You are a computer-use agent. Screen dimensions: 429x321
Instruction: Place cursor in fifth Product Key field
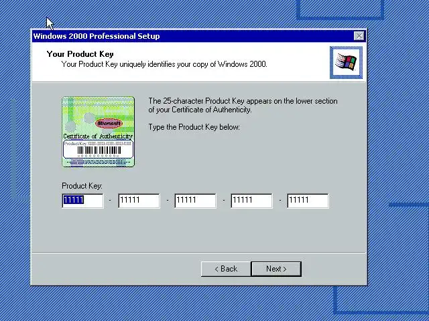(308, 201)
